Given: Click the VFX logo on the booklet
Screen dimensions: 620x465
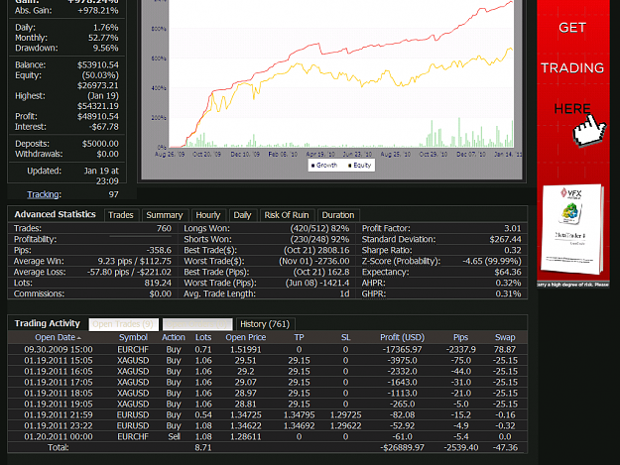Looking at the screenshot, I should (x=571, y=193).
